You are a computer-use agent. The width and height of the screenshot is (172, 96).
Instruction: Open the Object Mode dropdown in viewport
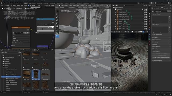(64, 5)
